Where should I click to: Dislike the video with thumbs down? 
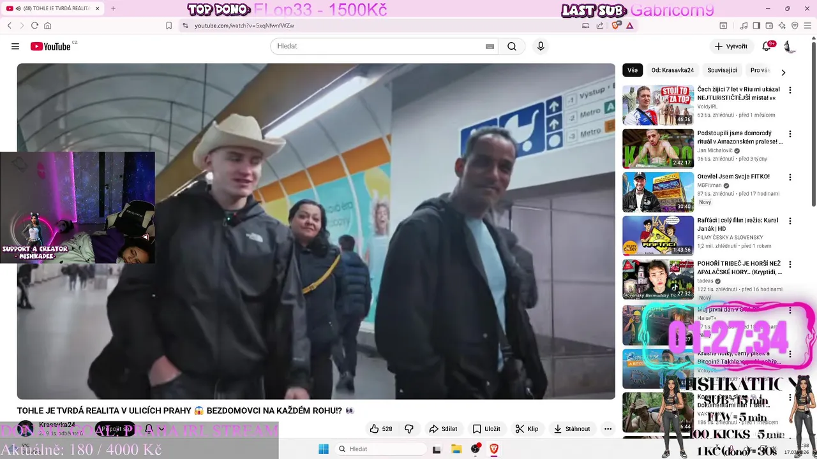(x=410, y=429)
